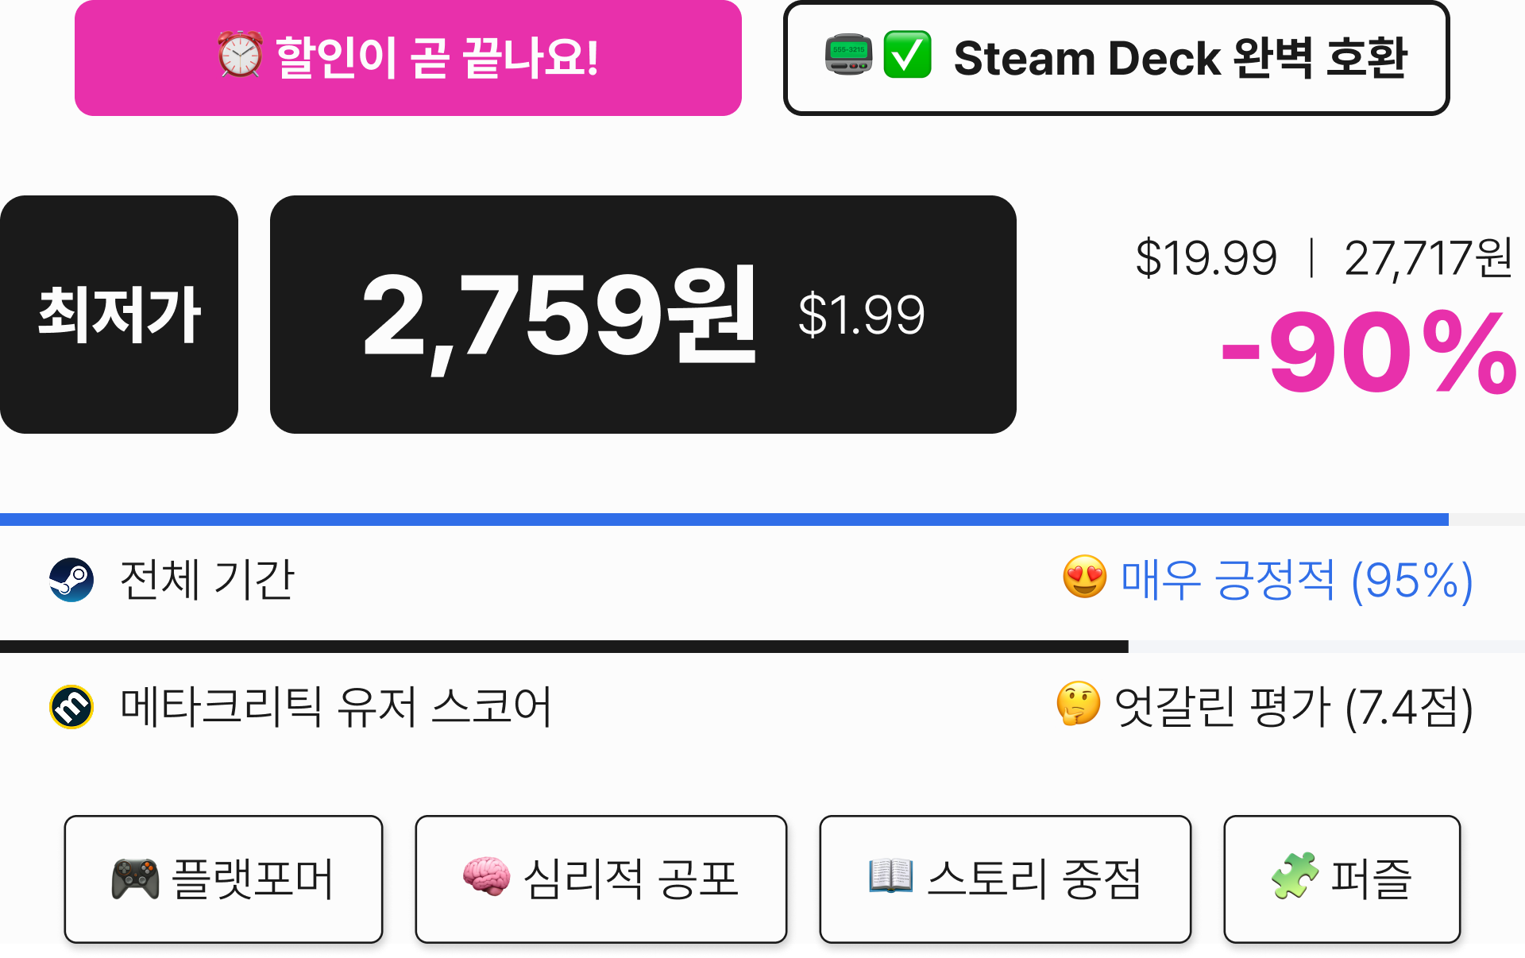Image resolution: width=1525 pixels, height=958 pixels.
Task: Click the alarm clock emoji icon
Action: pyautogui.click(x=240, y=55)
